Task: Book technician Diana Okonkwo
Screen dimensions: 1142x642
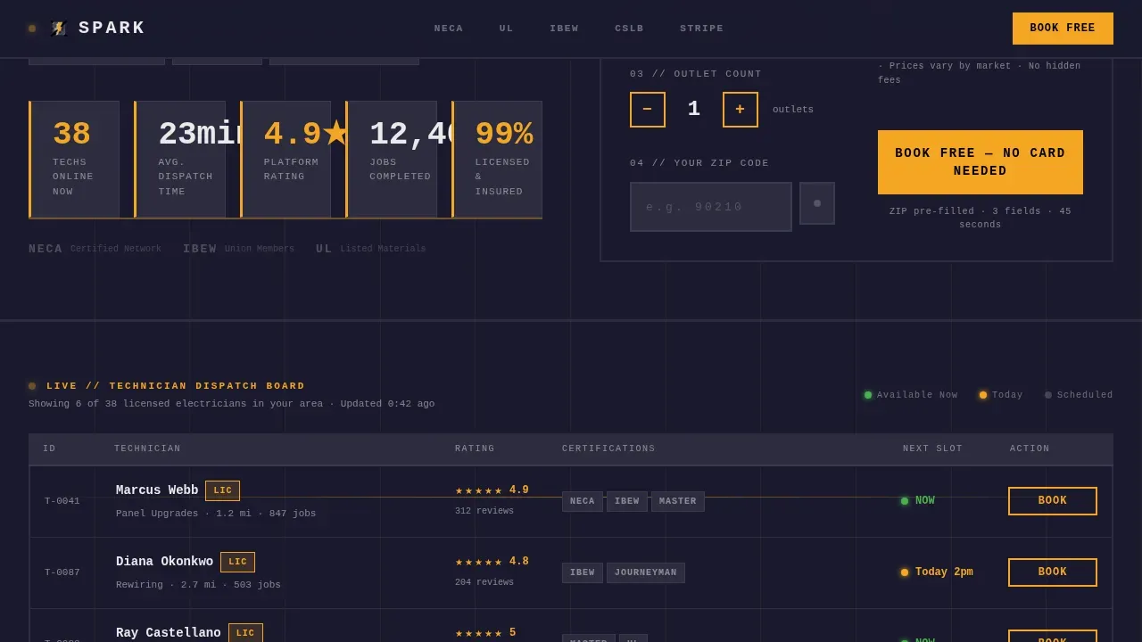Action: (x=1053, y=572)
